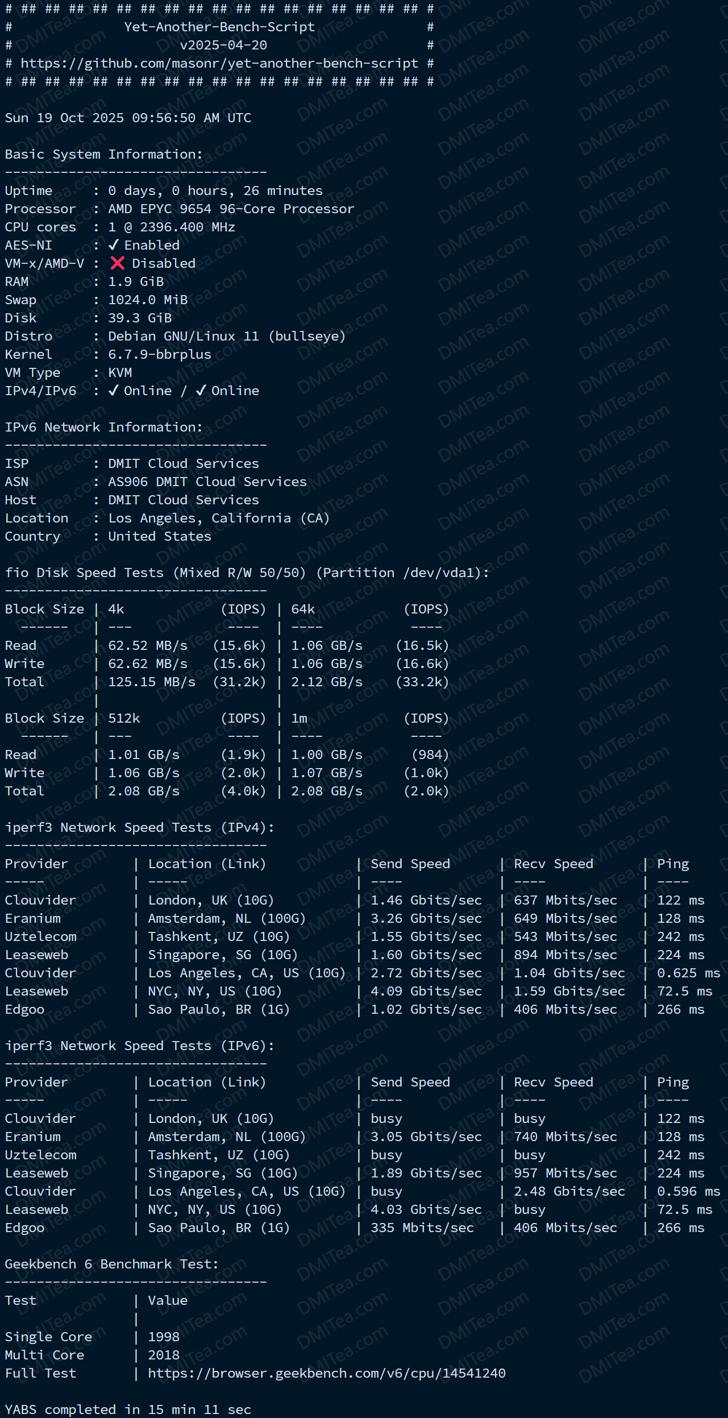
Task: Click the 0.625 ms ping value
Action: pyautogui.click(x=688, y=973)
